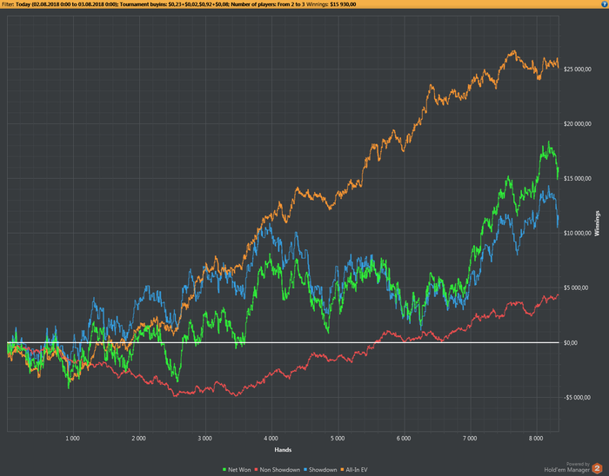
Task: Click the 4 000 hands axis label
Action: click(x=271, y=439)
